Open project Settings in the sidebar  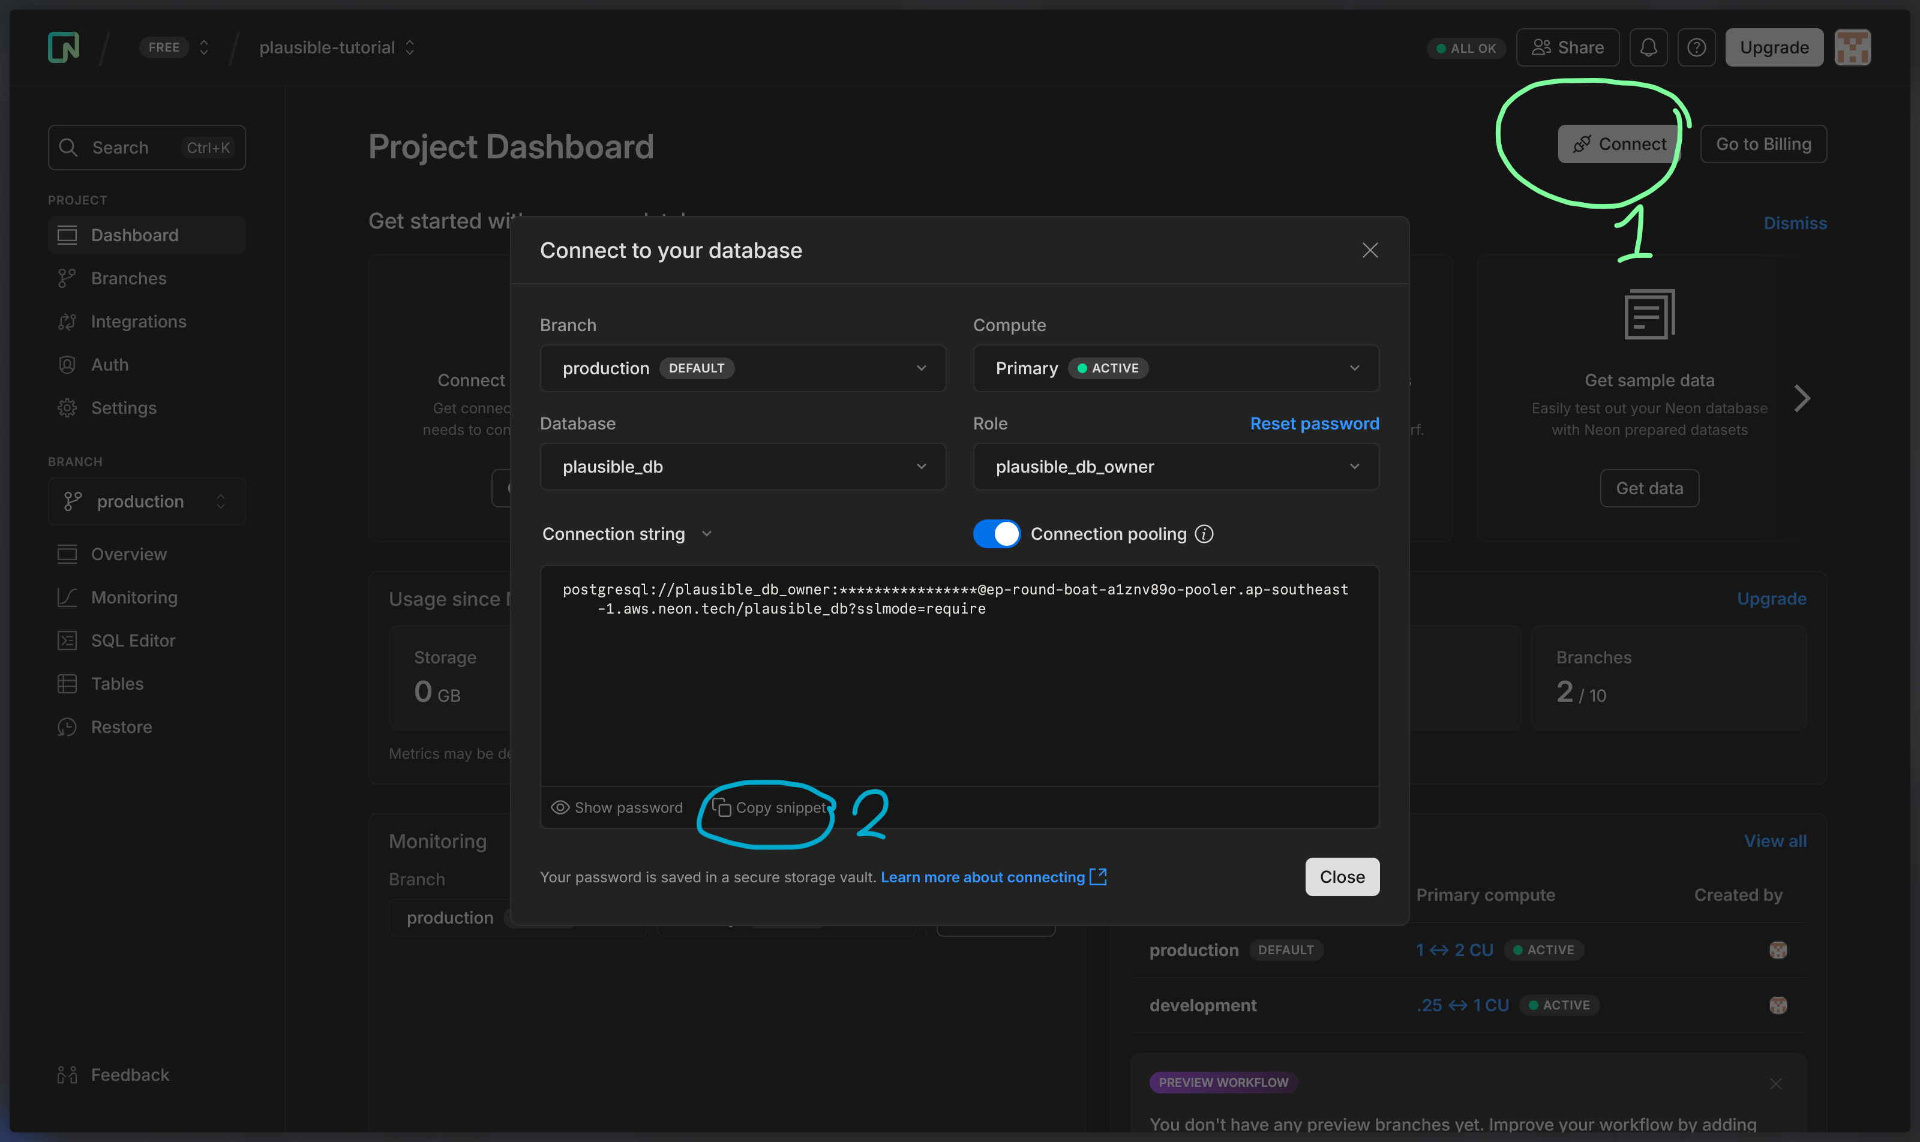click(146, 407)
